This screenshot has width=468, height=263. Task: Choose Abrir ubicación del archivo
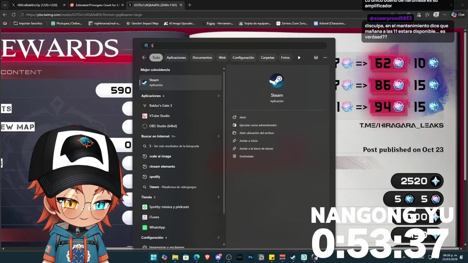pos(256,133)
